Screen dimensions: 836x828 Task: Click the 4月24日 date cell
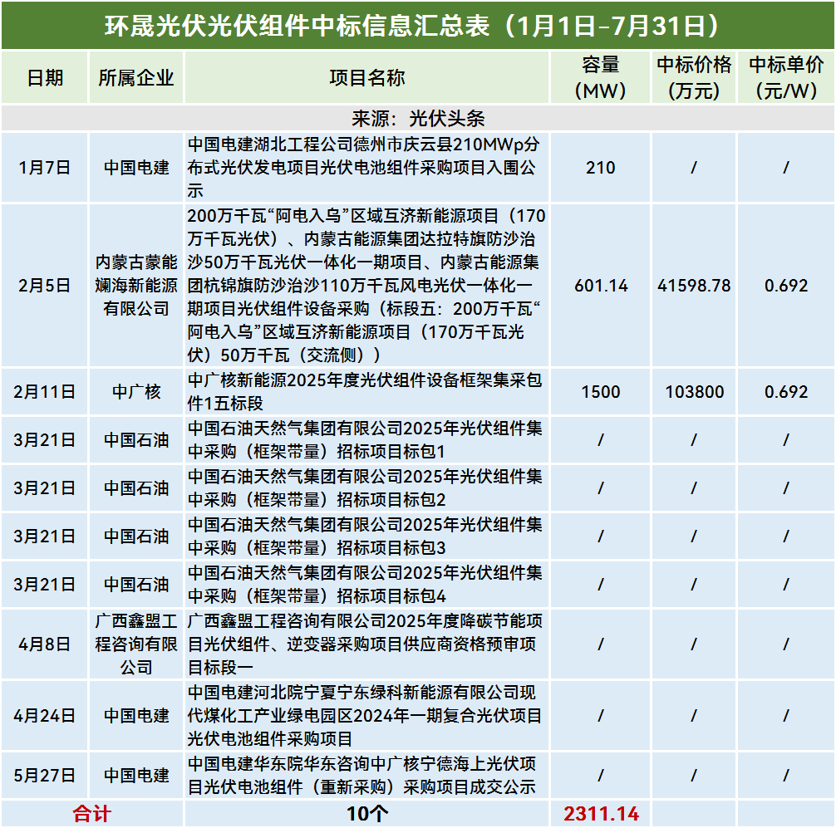pyautogui.click(x=45, y=716)
